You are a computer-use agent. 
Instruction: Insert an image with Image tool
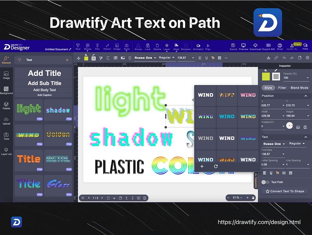[x=117, y=47]
